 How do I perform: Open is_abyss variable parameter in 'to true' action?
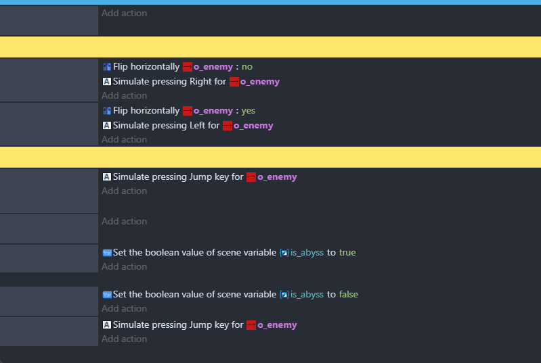302,252
